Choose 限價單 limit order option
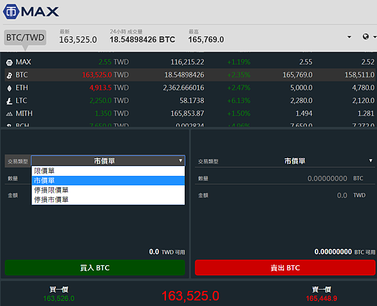The image size is (377, 306). pos(108,171)
